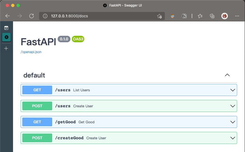Image resolution: width=245 pixels, height=152 pixels.
Task: Add a new tab with plus icon
Action: pos(6,48)
